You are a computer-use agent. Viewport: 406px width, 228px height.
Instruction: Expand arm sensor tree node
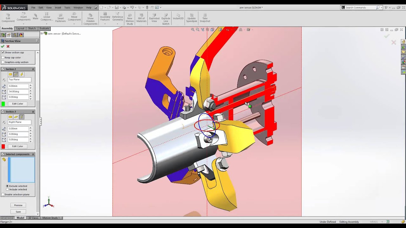point(42,33)
